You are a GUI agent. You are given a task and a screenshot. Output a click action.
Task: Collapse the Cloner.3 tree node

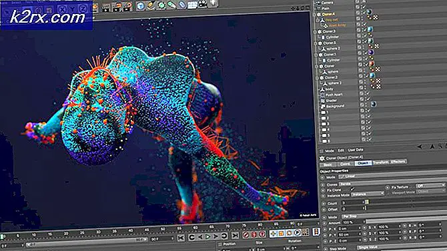pos(316,32)
